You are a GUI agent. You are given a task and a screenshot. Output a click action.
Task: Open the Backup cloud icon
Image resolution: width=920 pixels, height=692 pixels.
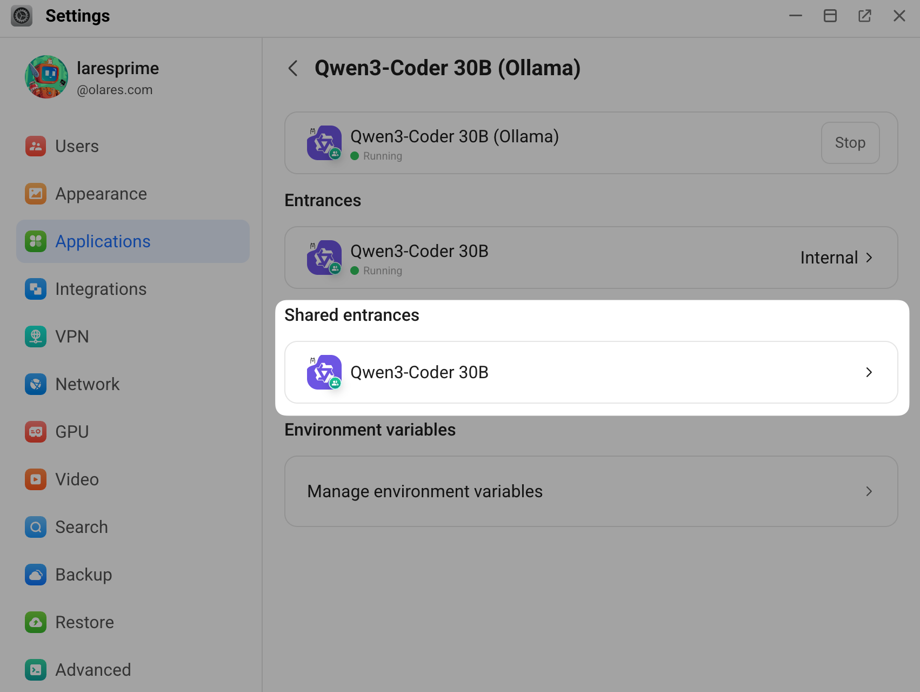pos(36,575)
